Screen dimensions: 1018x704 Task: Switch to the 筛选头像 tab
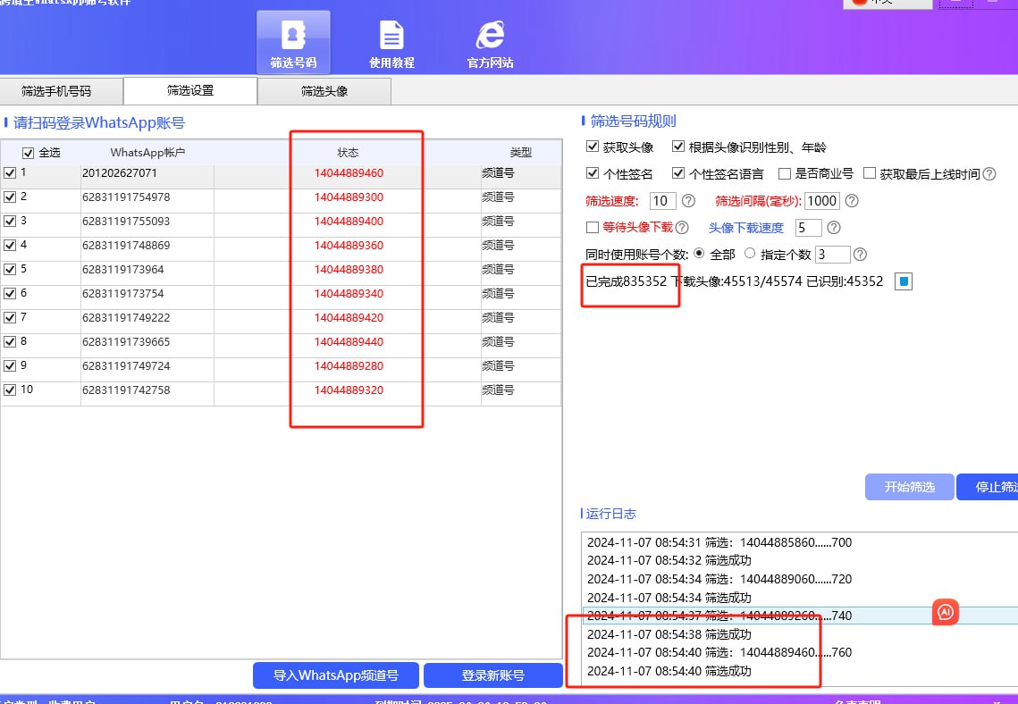[324, 91]
